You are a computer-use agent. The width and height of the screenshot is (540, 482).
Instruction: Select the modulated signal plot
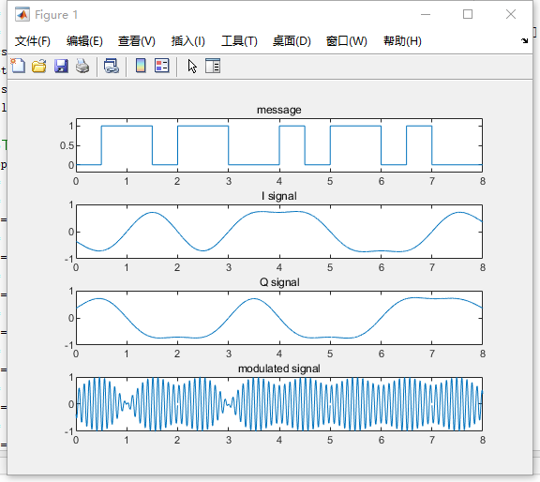pos(279,404)
